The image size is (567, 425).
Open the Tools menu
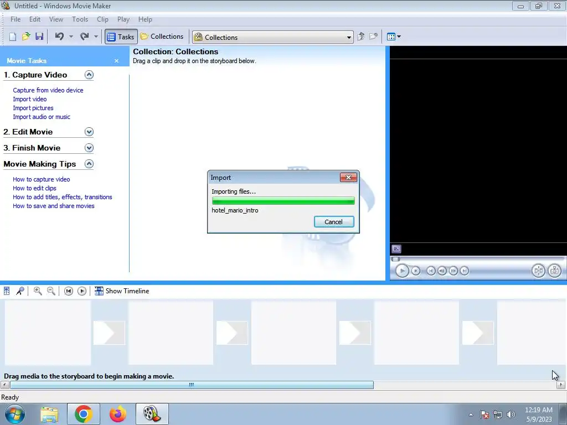coord(80,19)
